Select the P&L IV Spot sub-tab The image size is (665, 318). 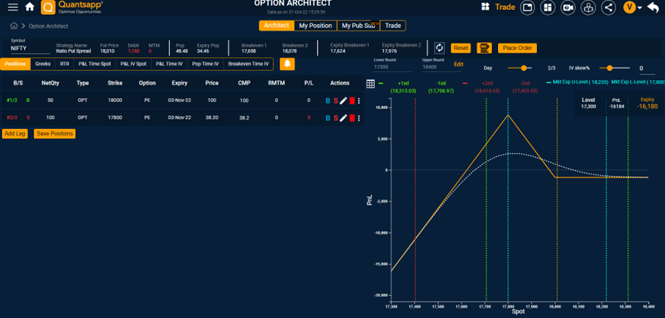tap(133, 64)
